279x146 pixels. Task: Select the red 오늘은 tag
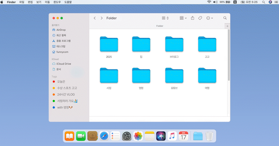[x=61, y=81]
